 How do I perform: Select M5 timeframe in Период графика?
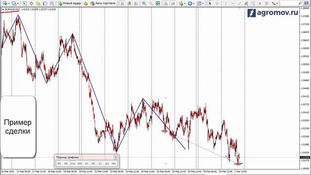point(66,163)
